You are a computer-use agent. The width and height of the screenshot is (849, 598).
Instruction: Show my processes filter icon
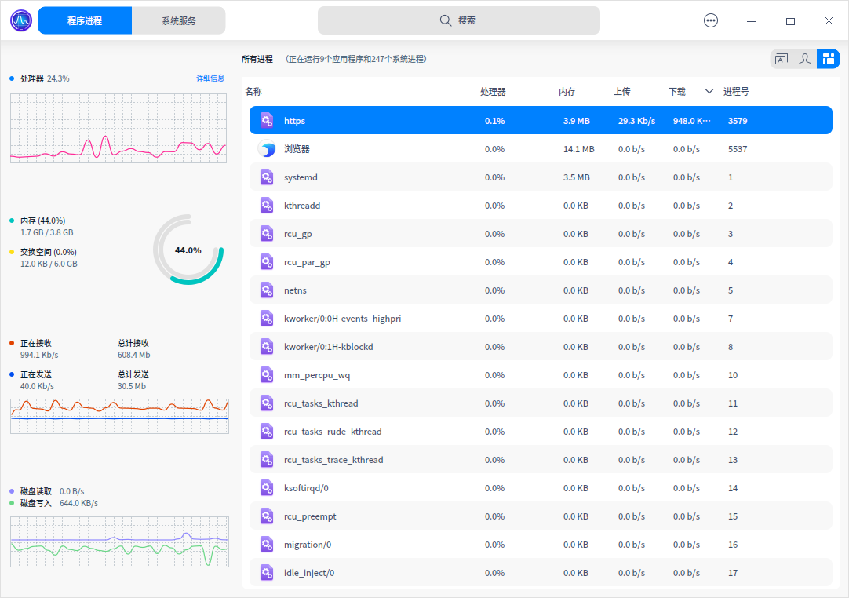pos(804,59)
